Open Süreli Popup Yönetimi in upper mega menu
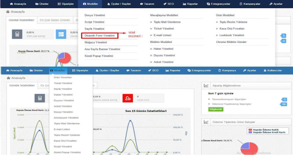This screenshot has width=293, height=155. click(99, 56)
